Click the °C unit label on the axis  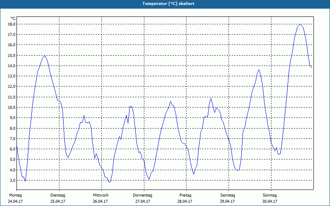(x=13, y=19)
